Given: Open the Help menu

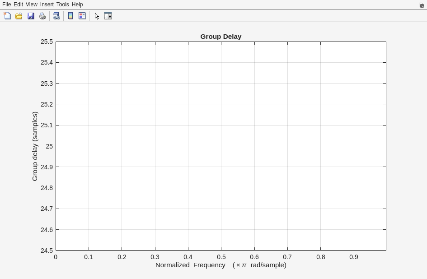Looking at the screenshot, I should (x=77, y=5).
